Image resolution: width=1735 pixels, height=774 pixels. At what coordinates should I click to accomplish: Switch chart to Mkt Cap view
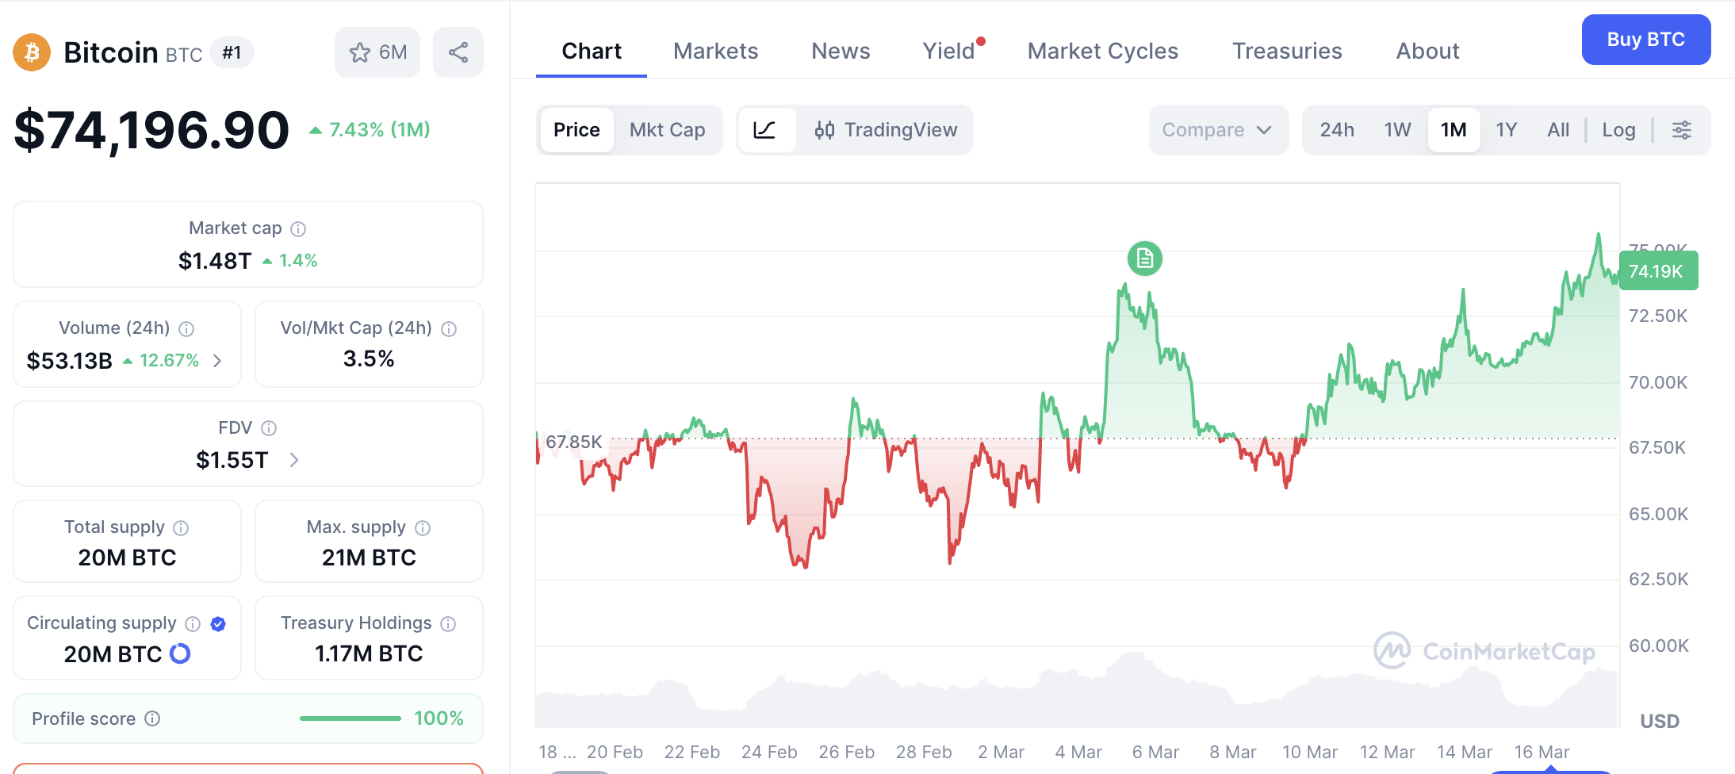pyautogui.click(x=667, y=130)
